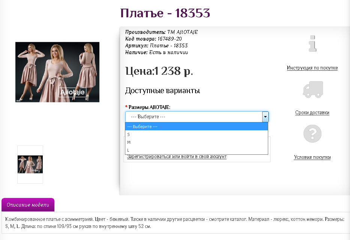Screen dimensions: 350x240
Task: Click the delivery truck icon
Action: pos(313,89)
